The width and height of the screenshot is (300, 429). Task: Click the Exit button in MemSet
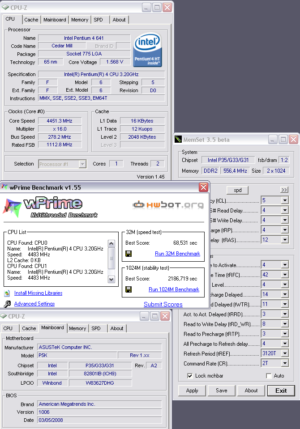[x=281, y=391]
